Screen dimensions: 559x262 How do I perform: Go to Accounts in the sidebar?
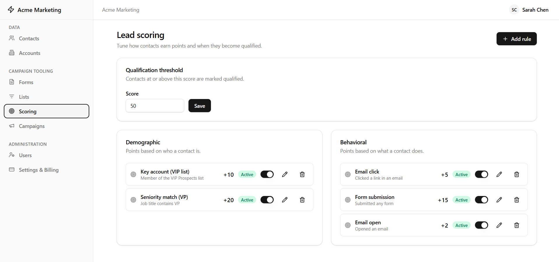click(x=46, y=53)
